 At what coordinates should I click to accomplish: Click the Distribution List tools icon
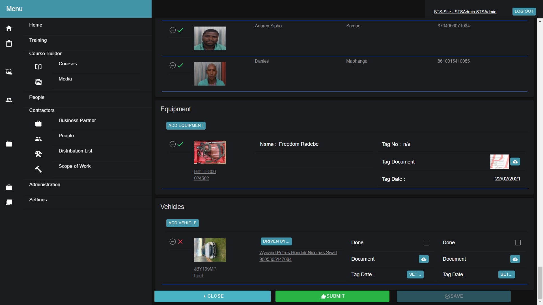(x=38, y=154)
